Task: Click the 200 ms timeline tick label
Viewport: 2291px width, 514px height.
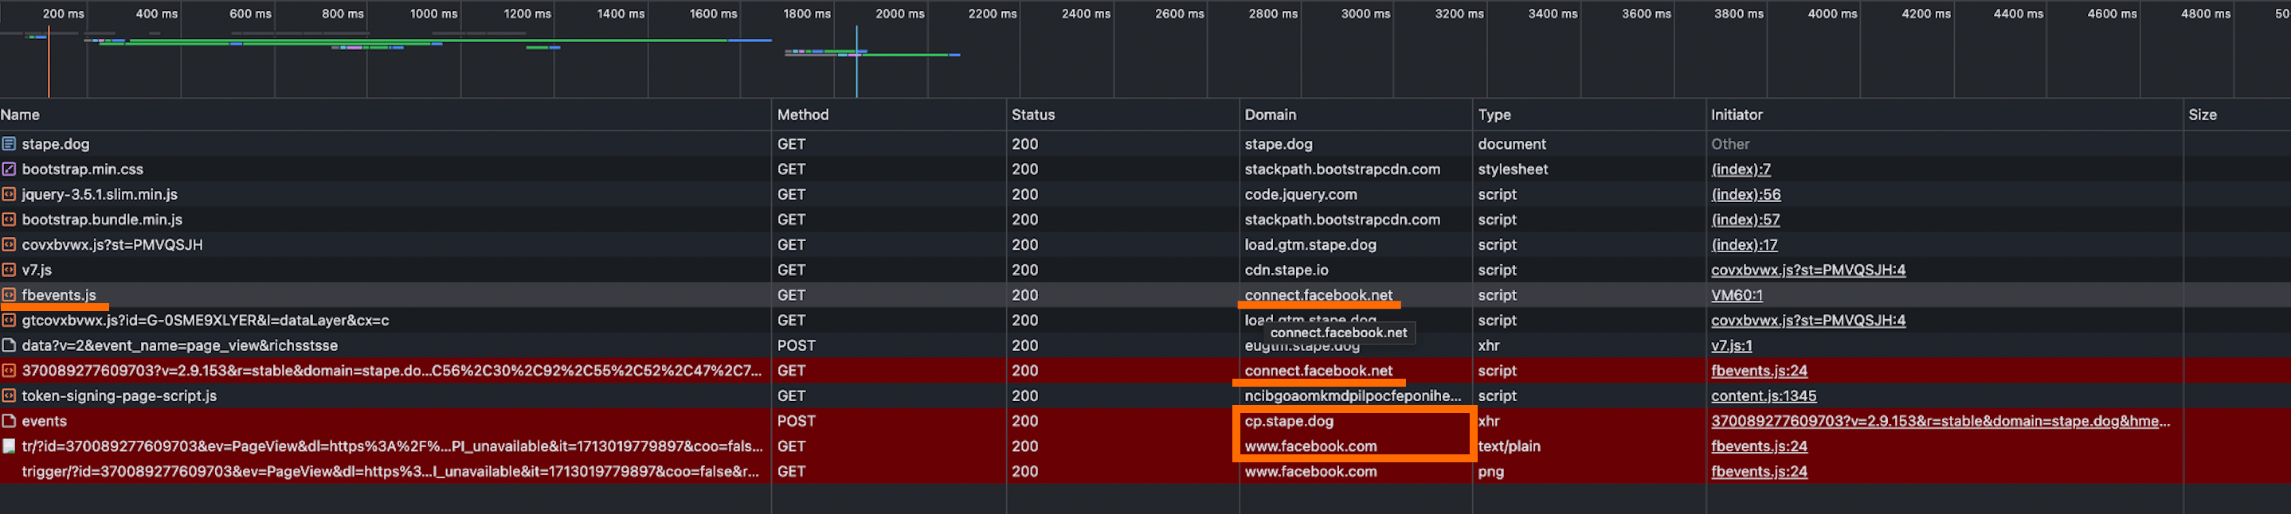Action: [63, 14]
